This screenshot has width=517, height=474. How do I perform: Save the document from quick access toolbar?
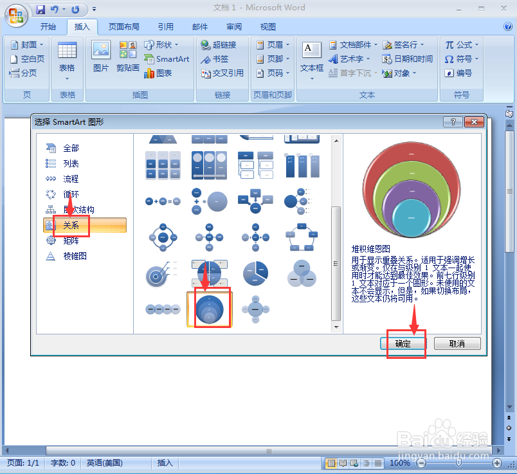41,10
